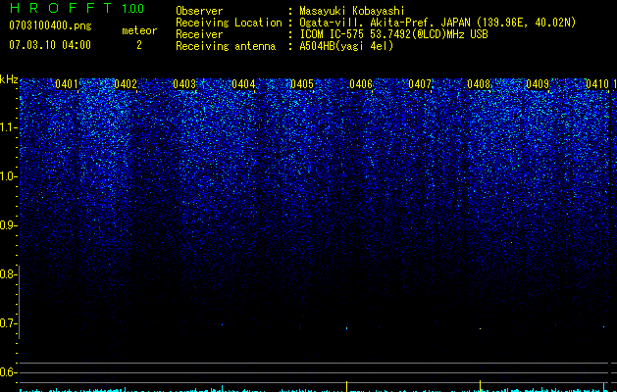Click the yellow meteor spike below 0408

pos(480,386)
